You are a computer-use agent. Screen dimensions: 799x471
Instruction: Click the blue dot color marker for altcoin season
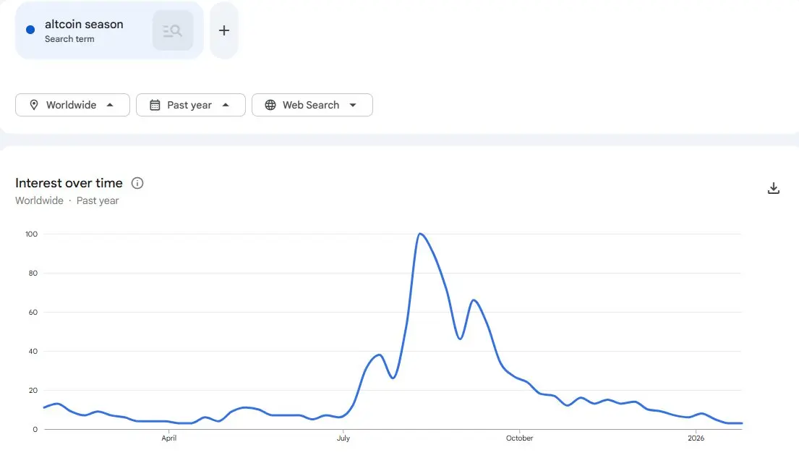click(30, 30)
